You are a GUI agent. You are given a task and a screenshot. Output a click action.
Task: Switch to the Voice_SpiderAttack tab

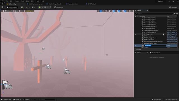73,4
